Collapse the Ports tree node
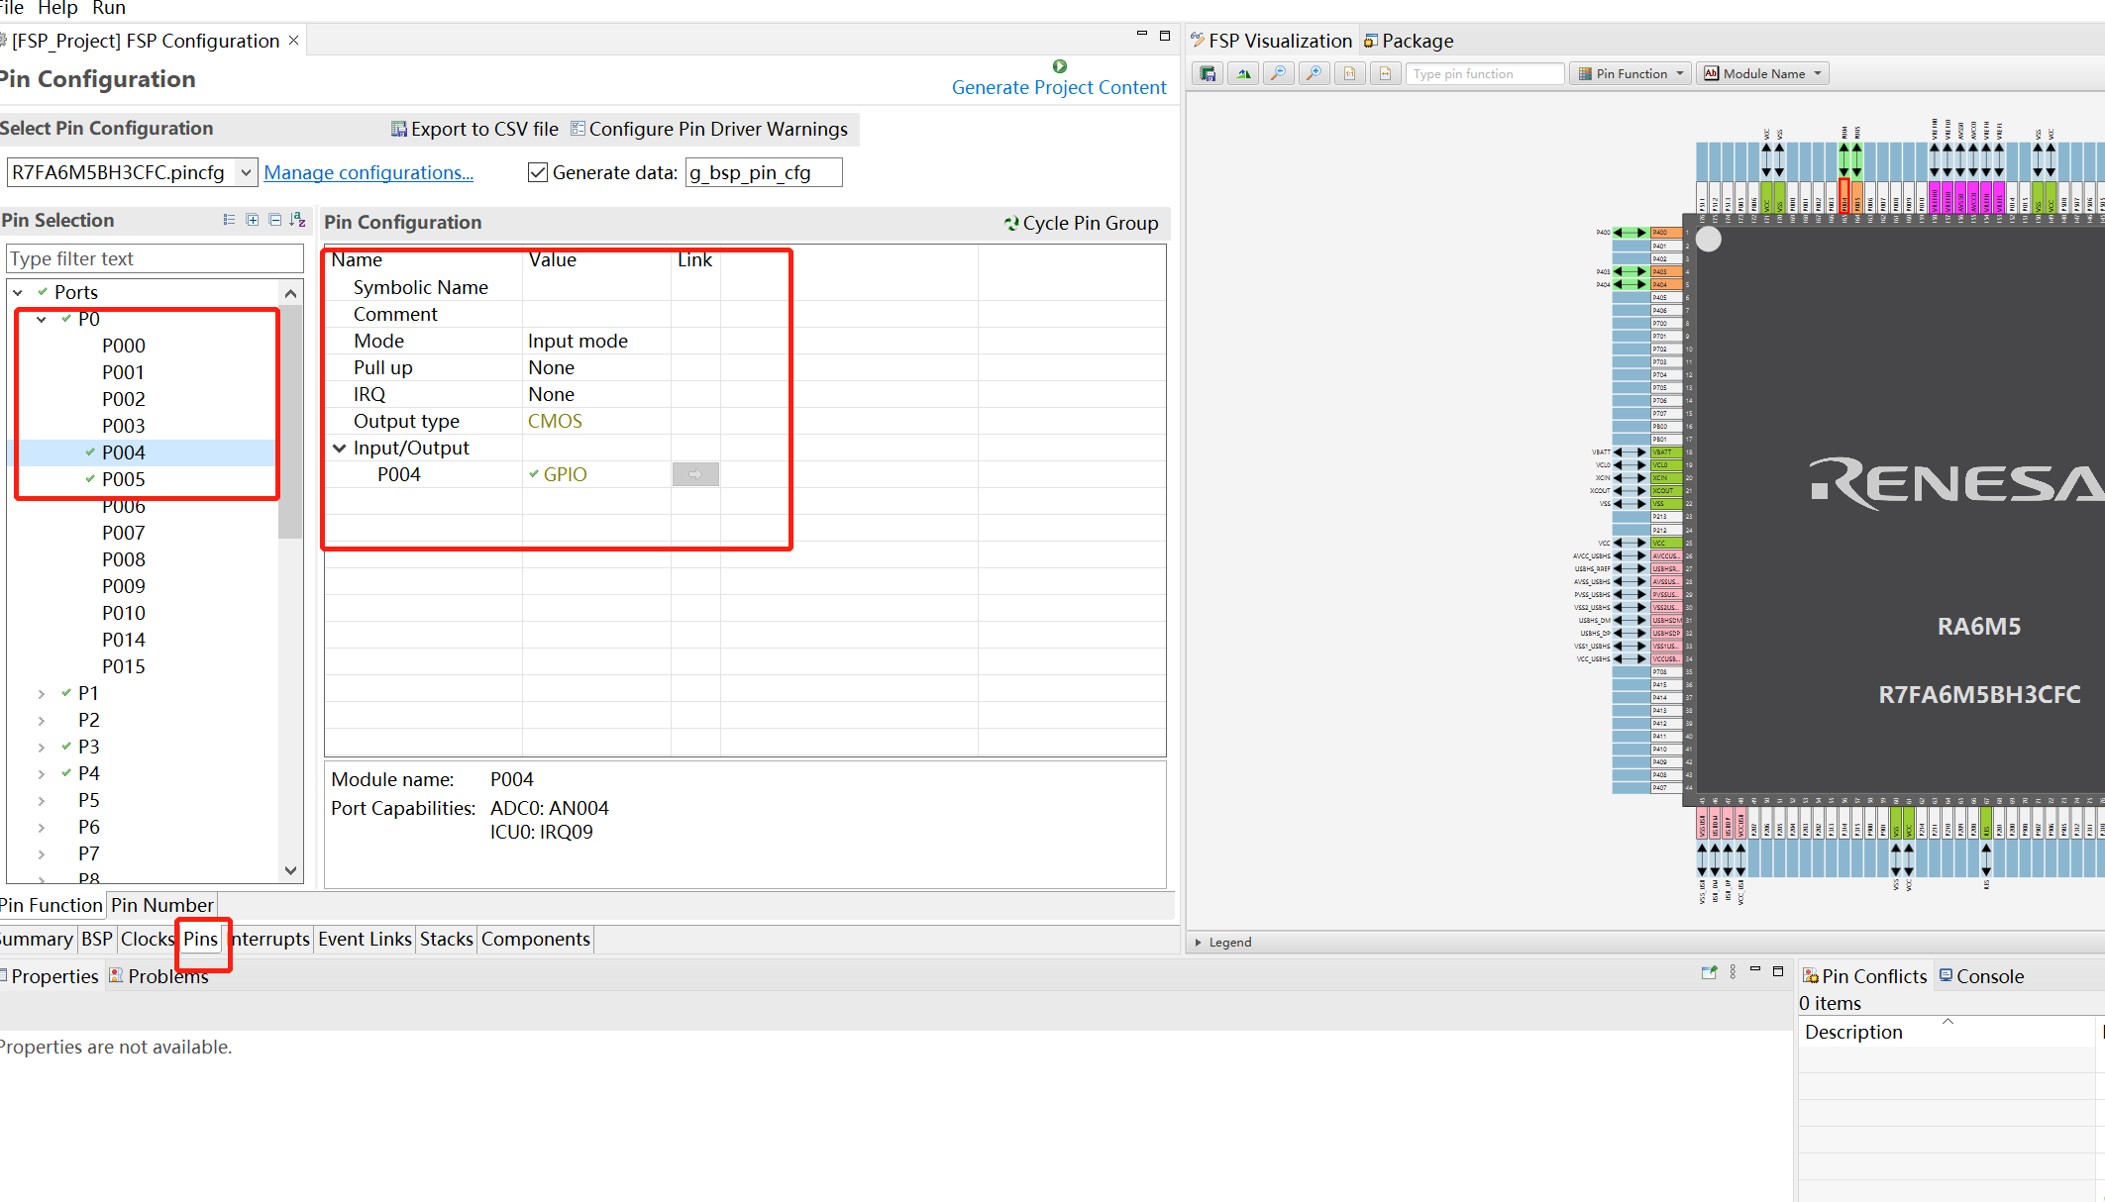This screenshot has width=2105, height=1202. [x=18, y=292]
